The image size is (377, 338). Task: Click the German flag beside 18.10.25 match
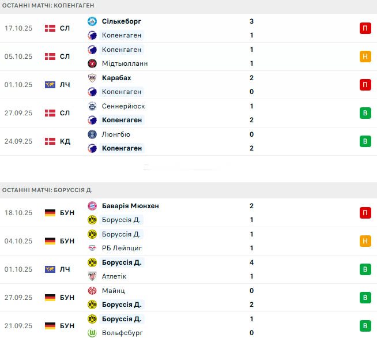(x=50, y=213)
